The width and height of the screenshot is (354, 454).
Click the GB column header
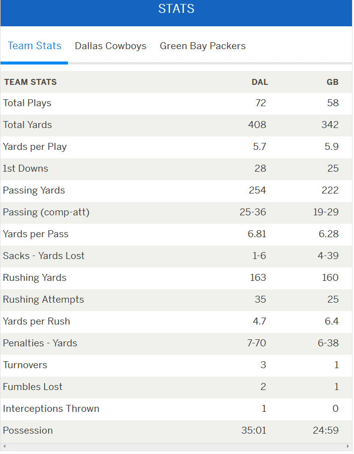pos(332,82)
